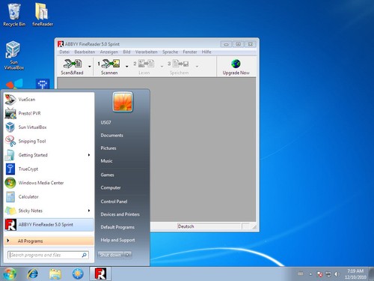374x281 pixels.
Task: Open the Speichern dropdown arrow
Action: (x=197, y=67)
